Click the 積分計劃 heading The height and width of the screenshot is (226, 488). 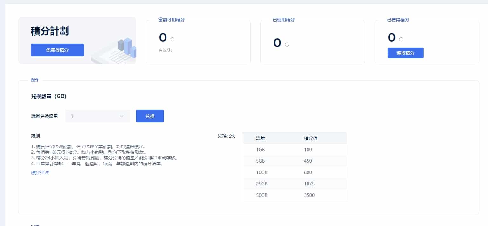coord(50,31)
